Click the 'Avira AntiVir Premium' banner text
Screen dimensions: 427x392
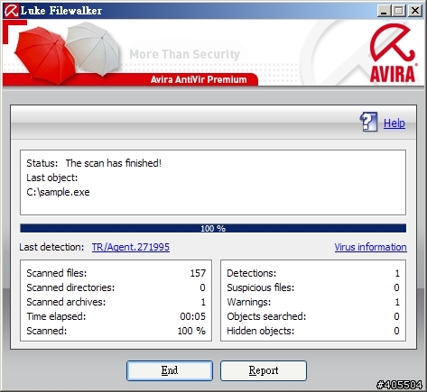pyautogui.click(x=199, y=79)
